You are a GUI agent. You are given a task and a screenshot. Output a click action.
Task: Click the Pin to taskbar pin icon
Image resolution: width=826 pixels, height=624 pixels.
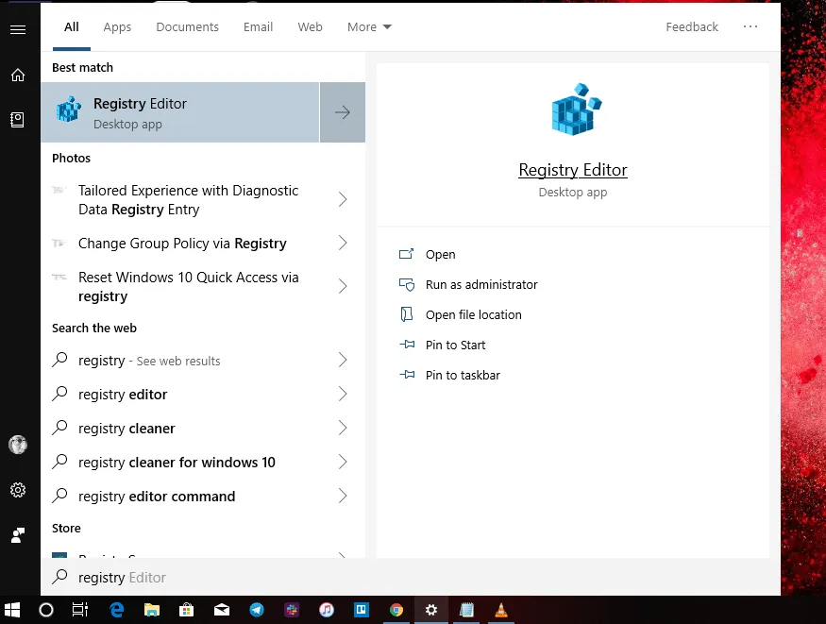coord(407,375)
